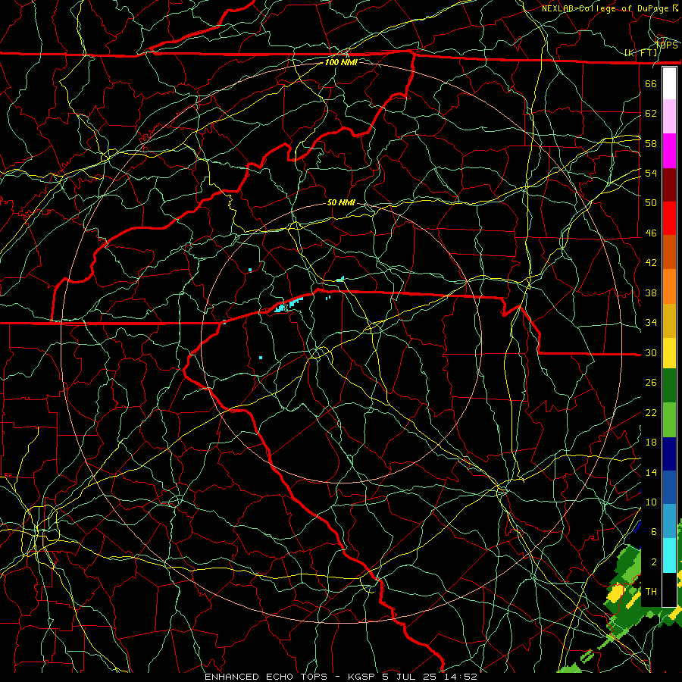
Task: Pick the dark green legend swatch
Action: [669, 386]
